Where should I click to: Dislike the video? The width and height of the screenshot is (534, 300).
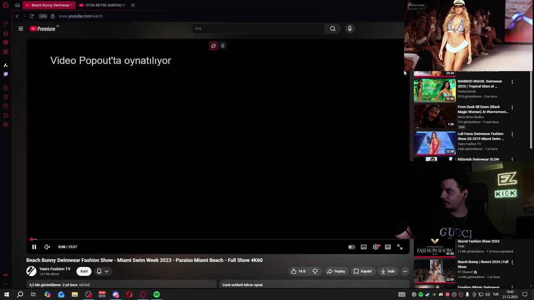tap(315, 271)
